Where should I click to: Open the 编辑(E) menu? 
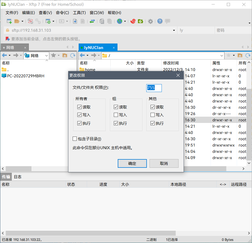point(28,13)
